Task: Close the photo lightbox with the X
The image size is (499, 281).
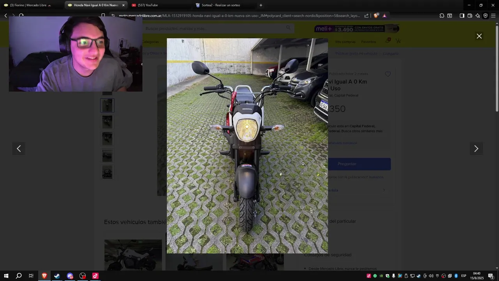Action: pyautogui.click(x=479, y=36)
